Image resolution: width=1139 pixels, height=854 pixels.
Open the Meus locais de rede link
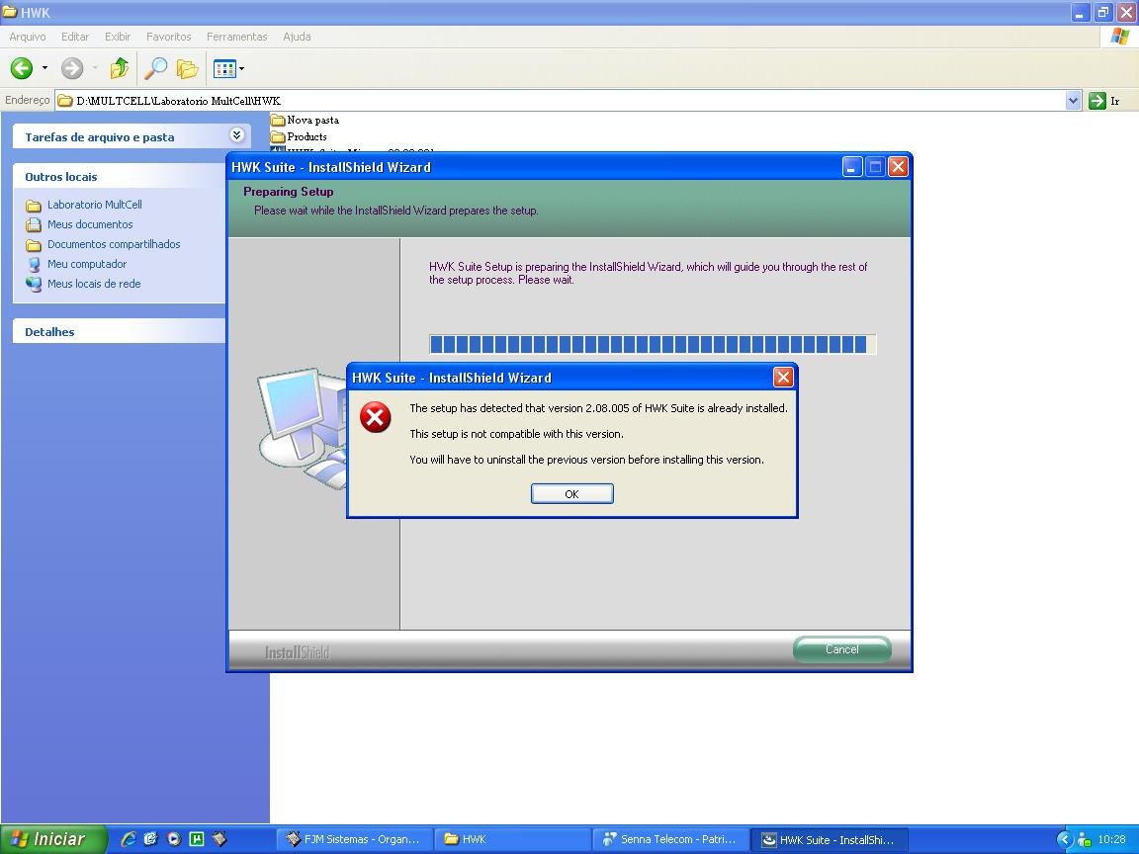(x=94, y=284)
